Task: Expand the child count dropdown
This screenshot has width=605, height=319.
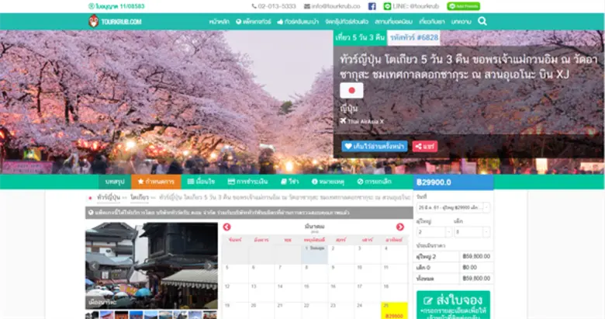Action: pos(465,231)
